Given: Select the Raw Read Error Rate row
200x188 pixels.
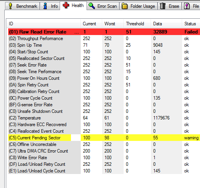Looking at the screenshot, I should (104, 32).
